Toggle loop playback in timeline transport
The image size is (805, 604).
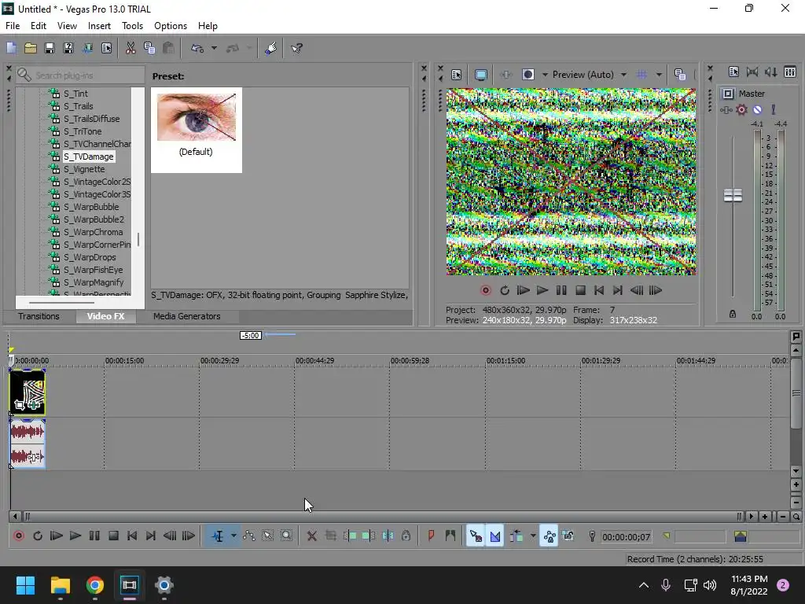38,536
